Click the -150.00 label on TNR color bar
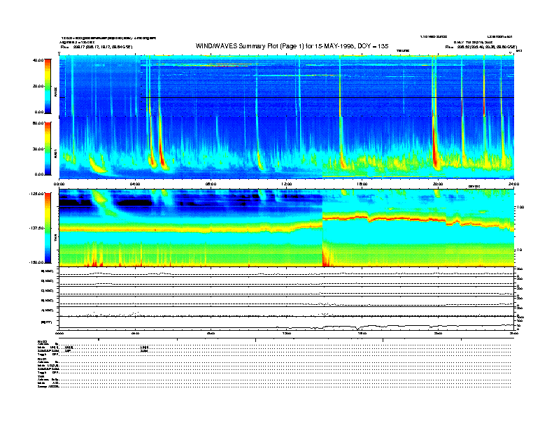The height and width of the screenshot is (428, 554). point(36,262)
